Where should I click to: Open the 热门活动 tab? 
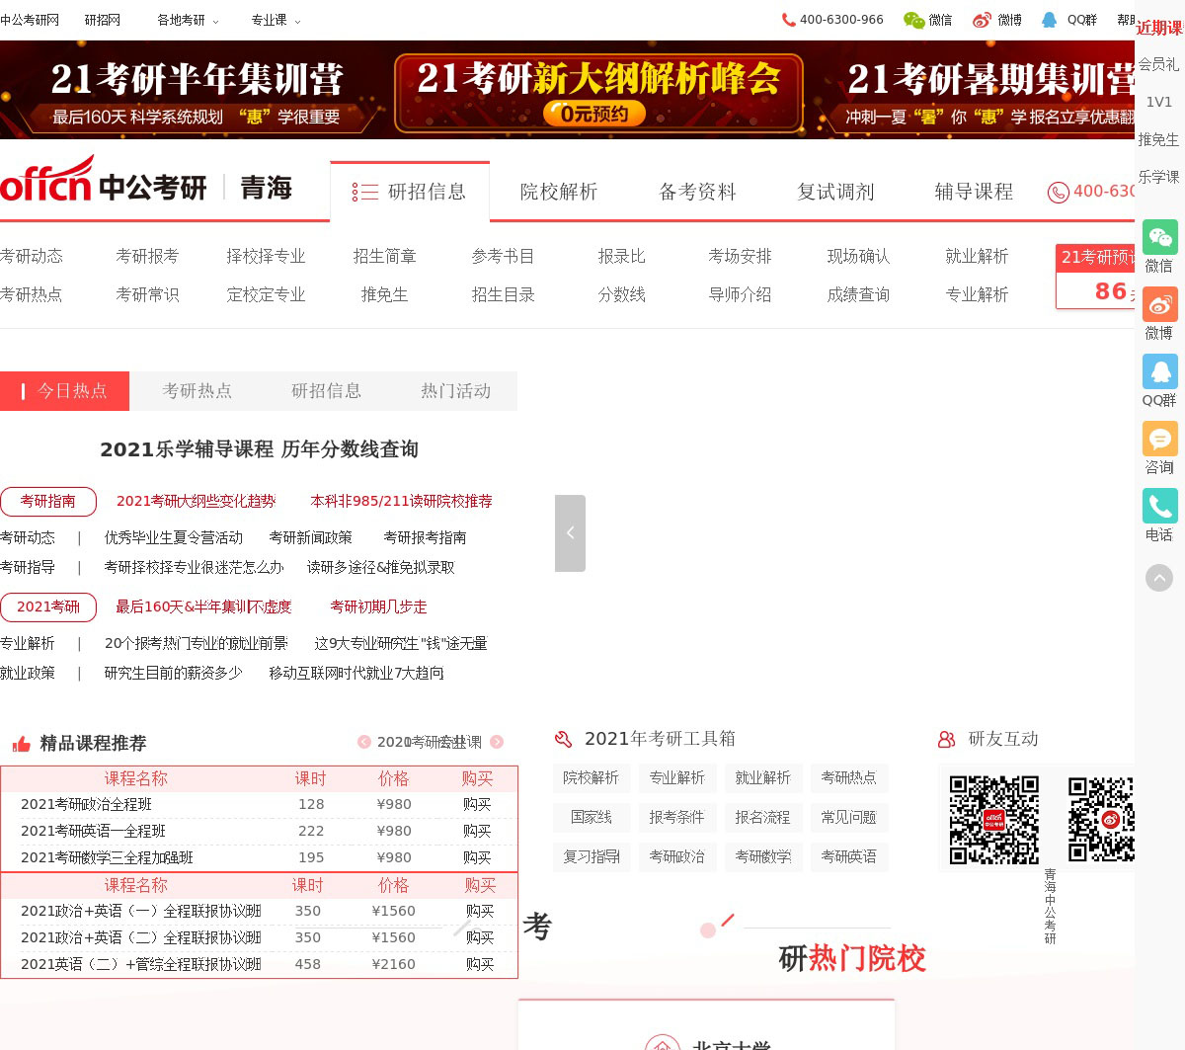coord(455,391)
